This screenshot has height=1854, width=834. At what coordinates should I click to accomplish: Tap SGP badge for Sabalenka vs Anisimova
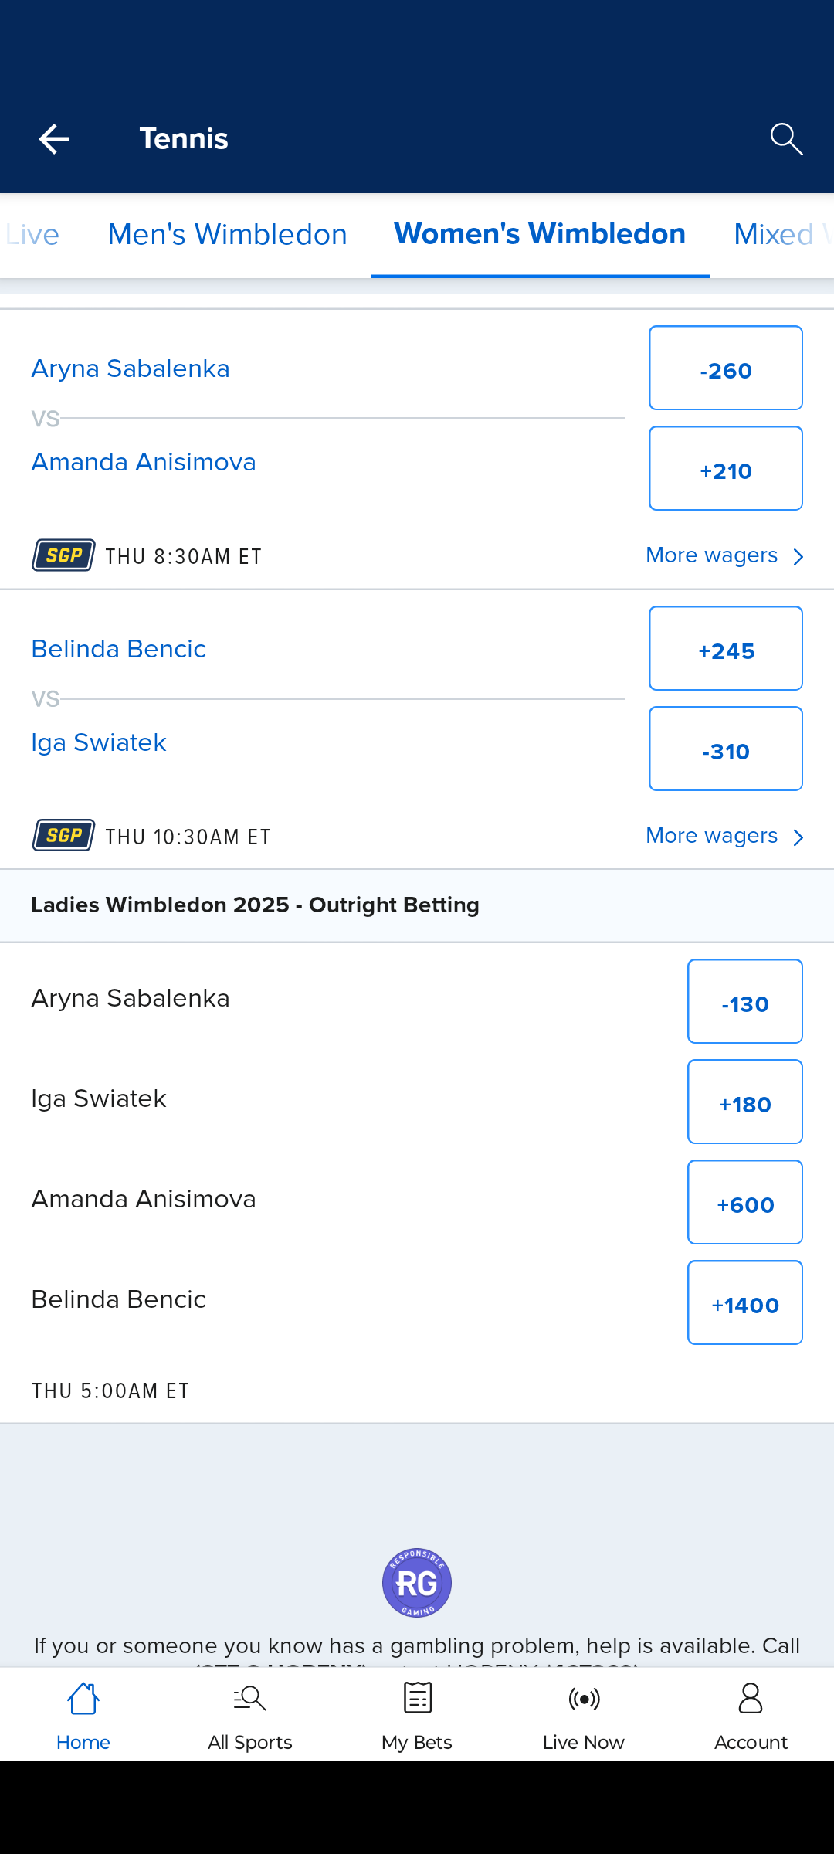click(x=64, y=555)
